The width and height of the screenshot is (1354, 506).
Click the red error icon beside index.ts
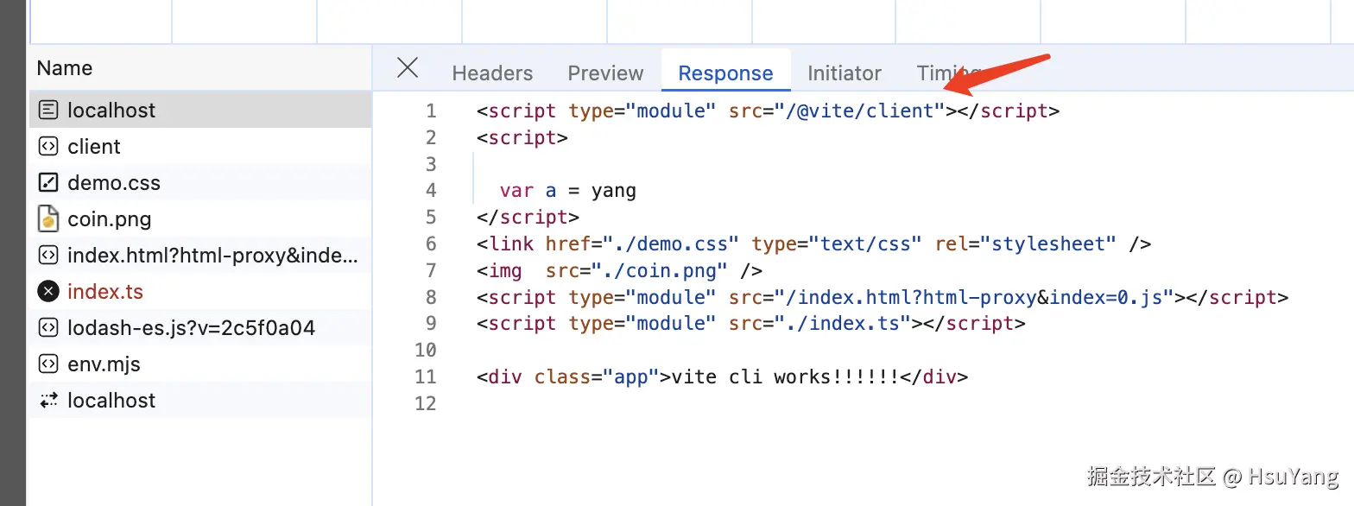coord(48,292)
